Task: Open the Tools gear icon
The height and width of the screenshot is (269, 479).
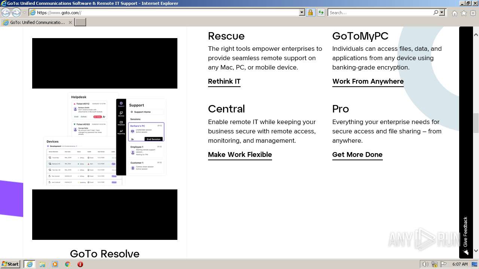Action: click(x=473, y=13)
